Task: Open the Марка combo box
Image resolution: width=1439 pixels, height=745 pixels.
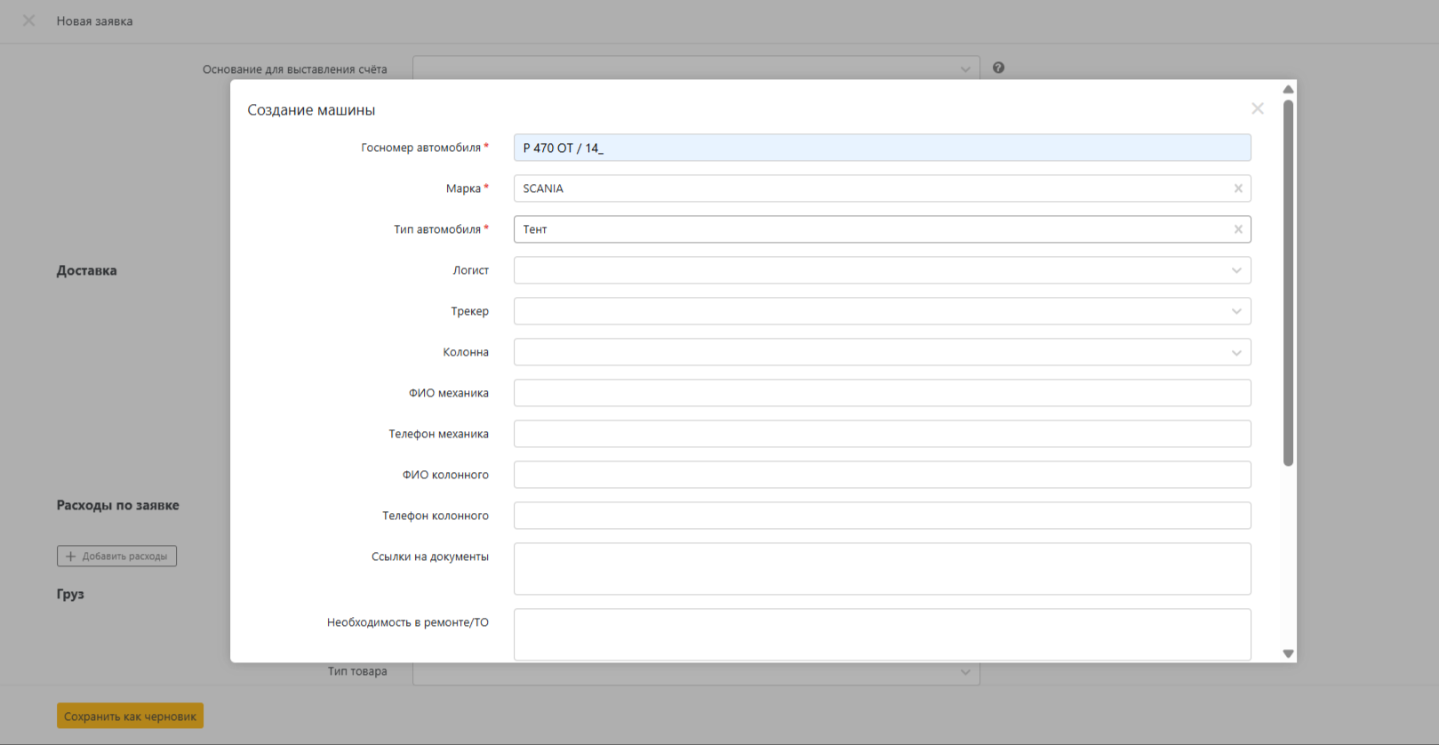Action: (x=882, y=188)
